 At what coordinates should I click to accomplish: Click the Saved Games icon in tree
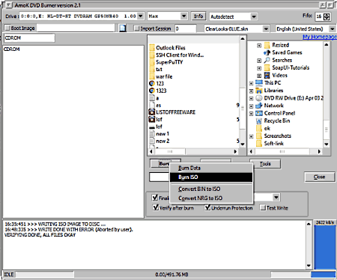point(267,52)
